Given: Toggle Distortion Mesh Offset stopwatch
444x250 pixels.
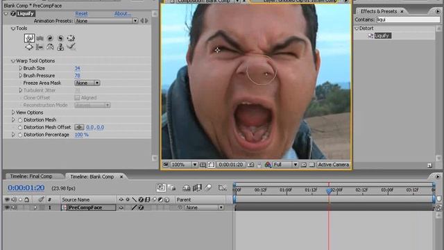Looking at the screenshot, I should tap(20, 128).
